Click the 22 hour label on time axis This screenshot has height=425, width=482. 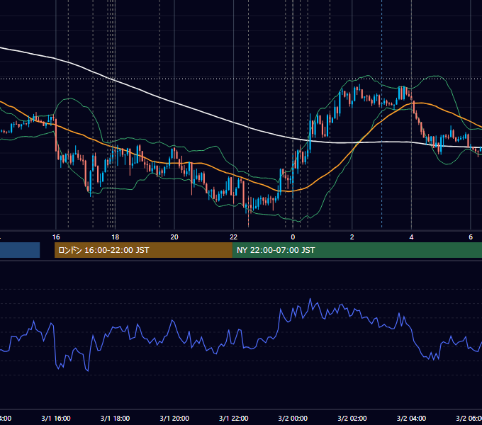[234, 237]
